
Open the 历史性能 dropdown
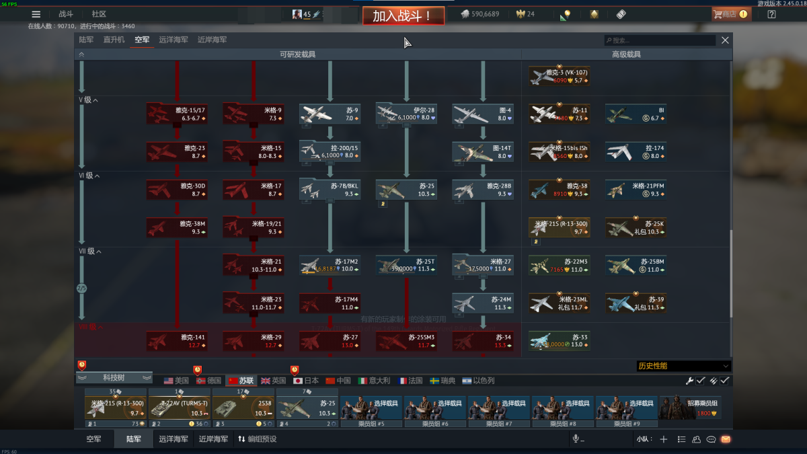click(x=683, y=366)
